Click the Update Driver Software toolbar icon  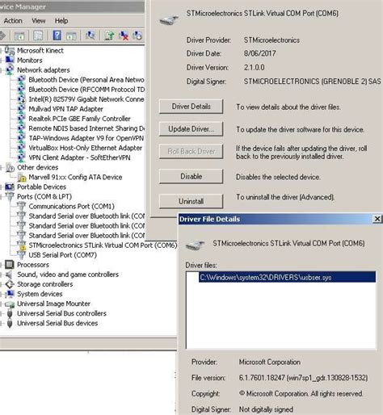pyautogui.click(x=109, y=36)
